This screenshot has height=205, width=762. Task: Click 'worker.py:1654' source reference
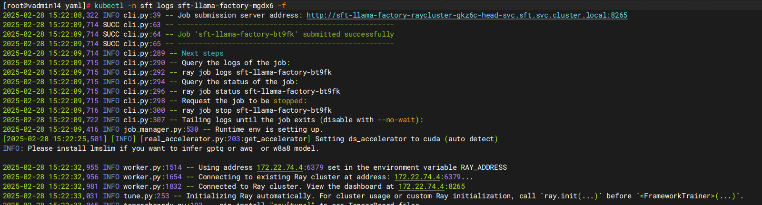click(x=152, y=177)
